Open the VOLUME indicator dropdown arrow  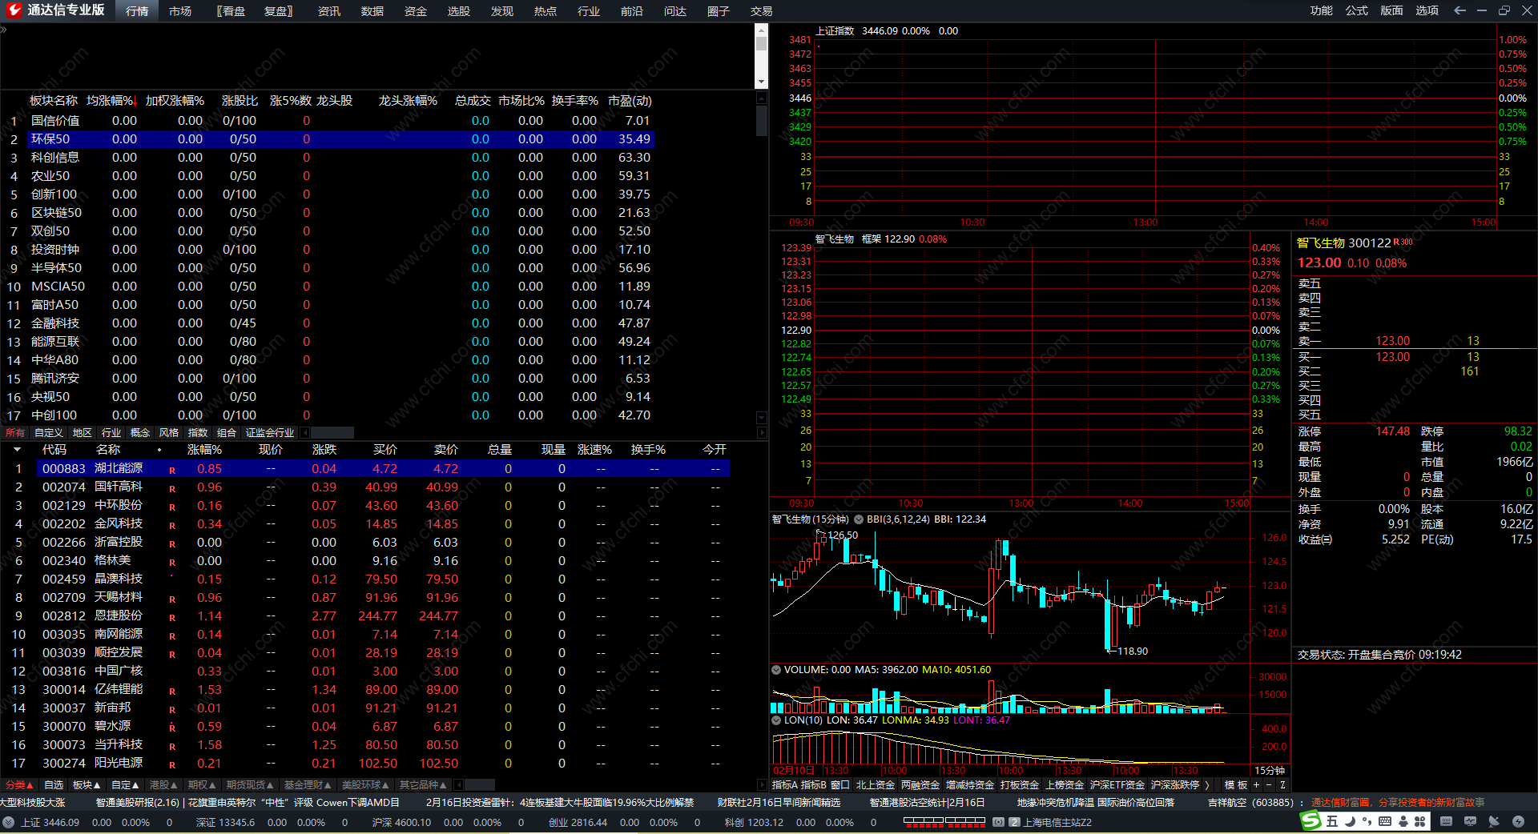click(x=775, y=670)
